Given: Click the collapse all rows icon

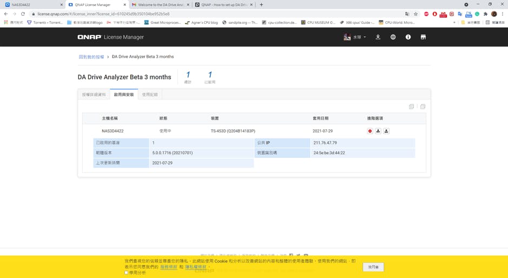Looking at the screenshot, I should [423, 107].
